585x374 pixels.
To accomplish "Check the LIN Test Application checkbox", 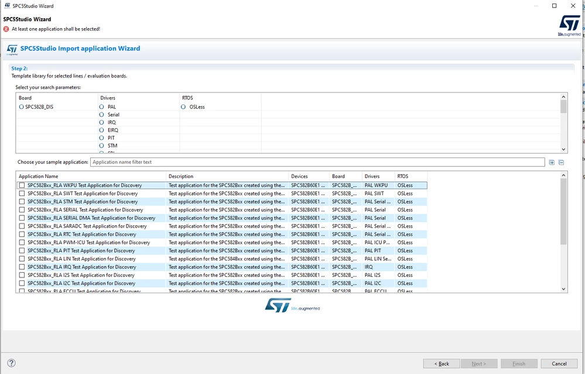I will 22,259.
